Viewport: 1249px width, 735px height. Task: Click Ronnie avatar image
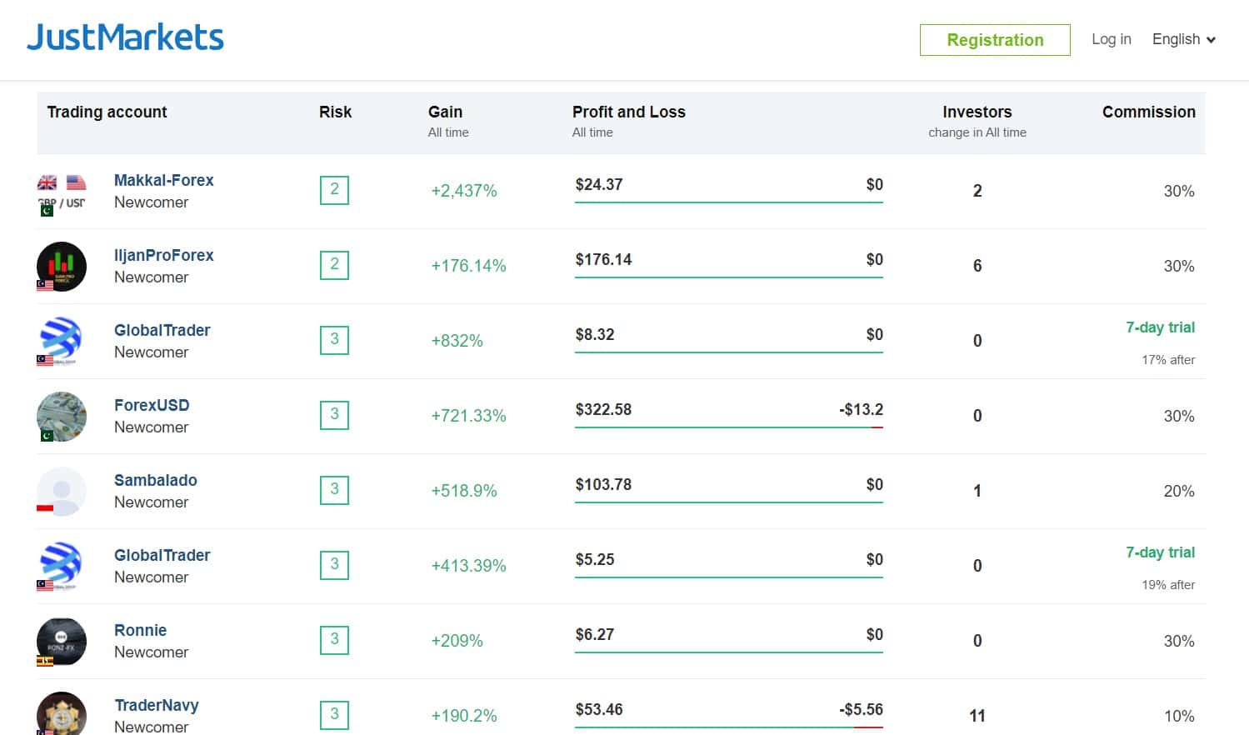(x=62, y=642)
